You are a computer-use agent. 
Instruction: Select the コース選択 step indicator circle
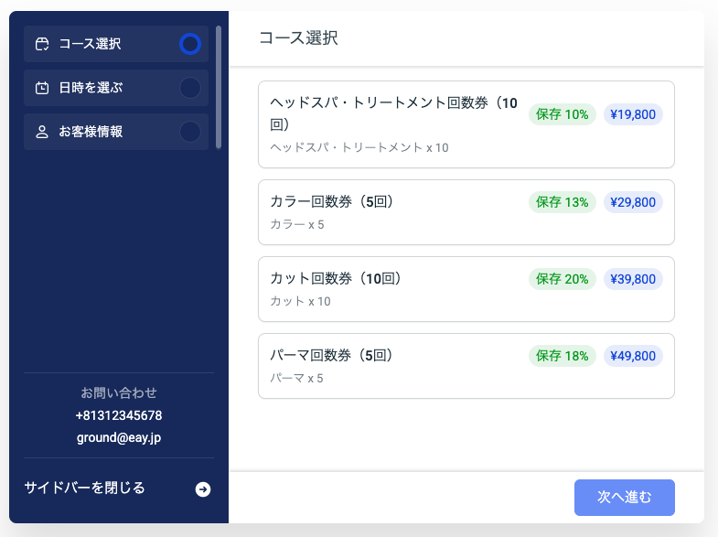point(189,44)
